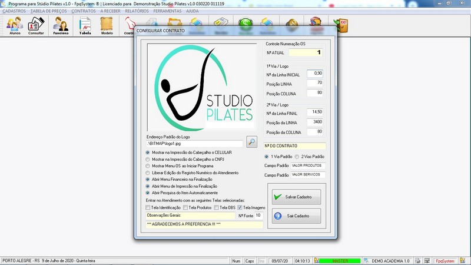Open the AJUDA menu

click(193, 11)
